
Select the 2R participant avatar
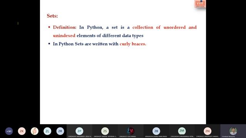pyautogui.click(x=60, y=131)
